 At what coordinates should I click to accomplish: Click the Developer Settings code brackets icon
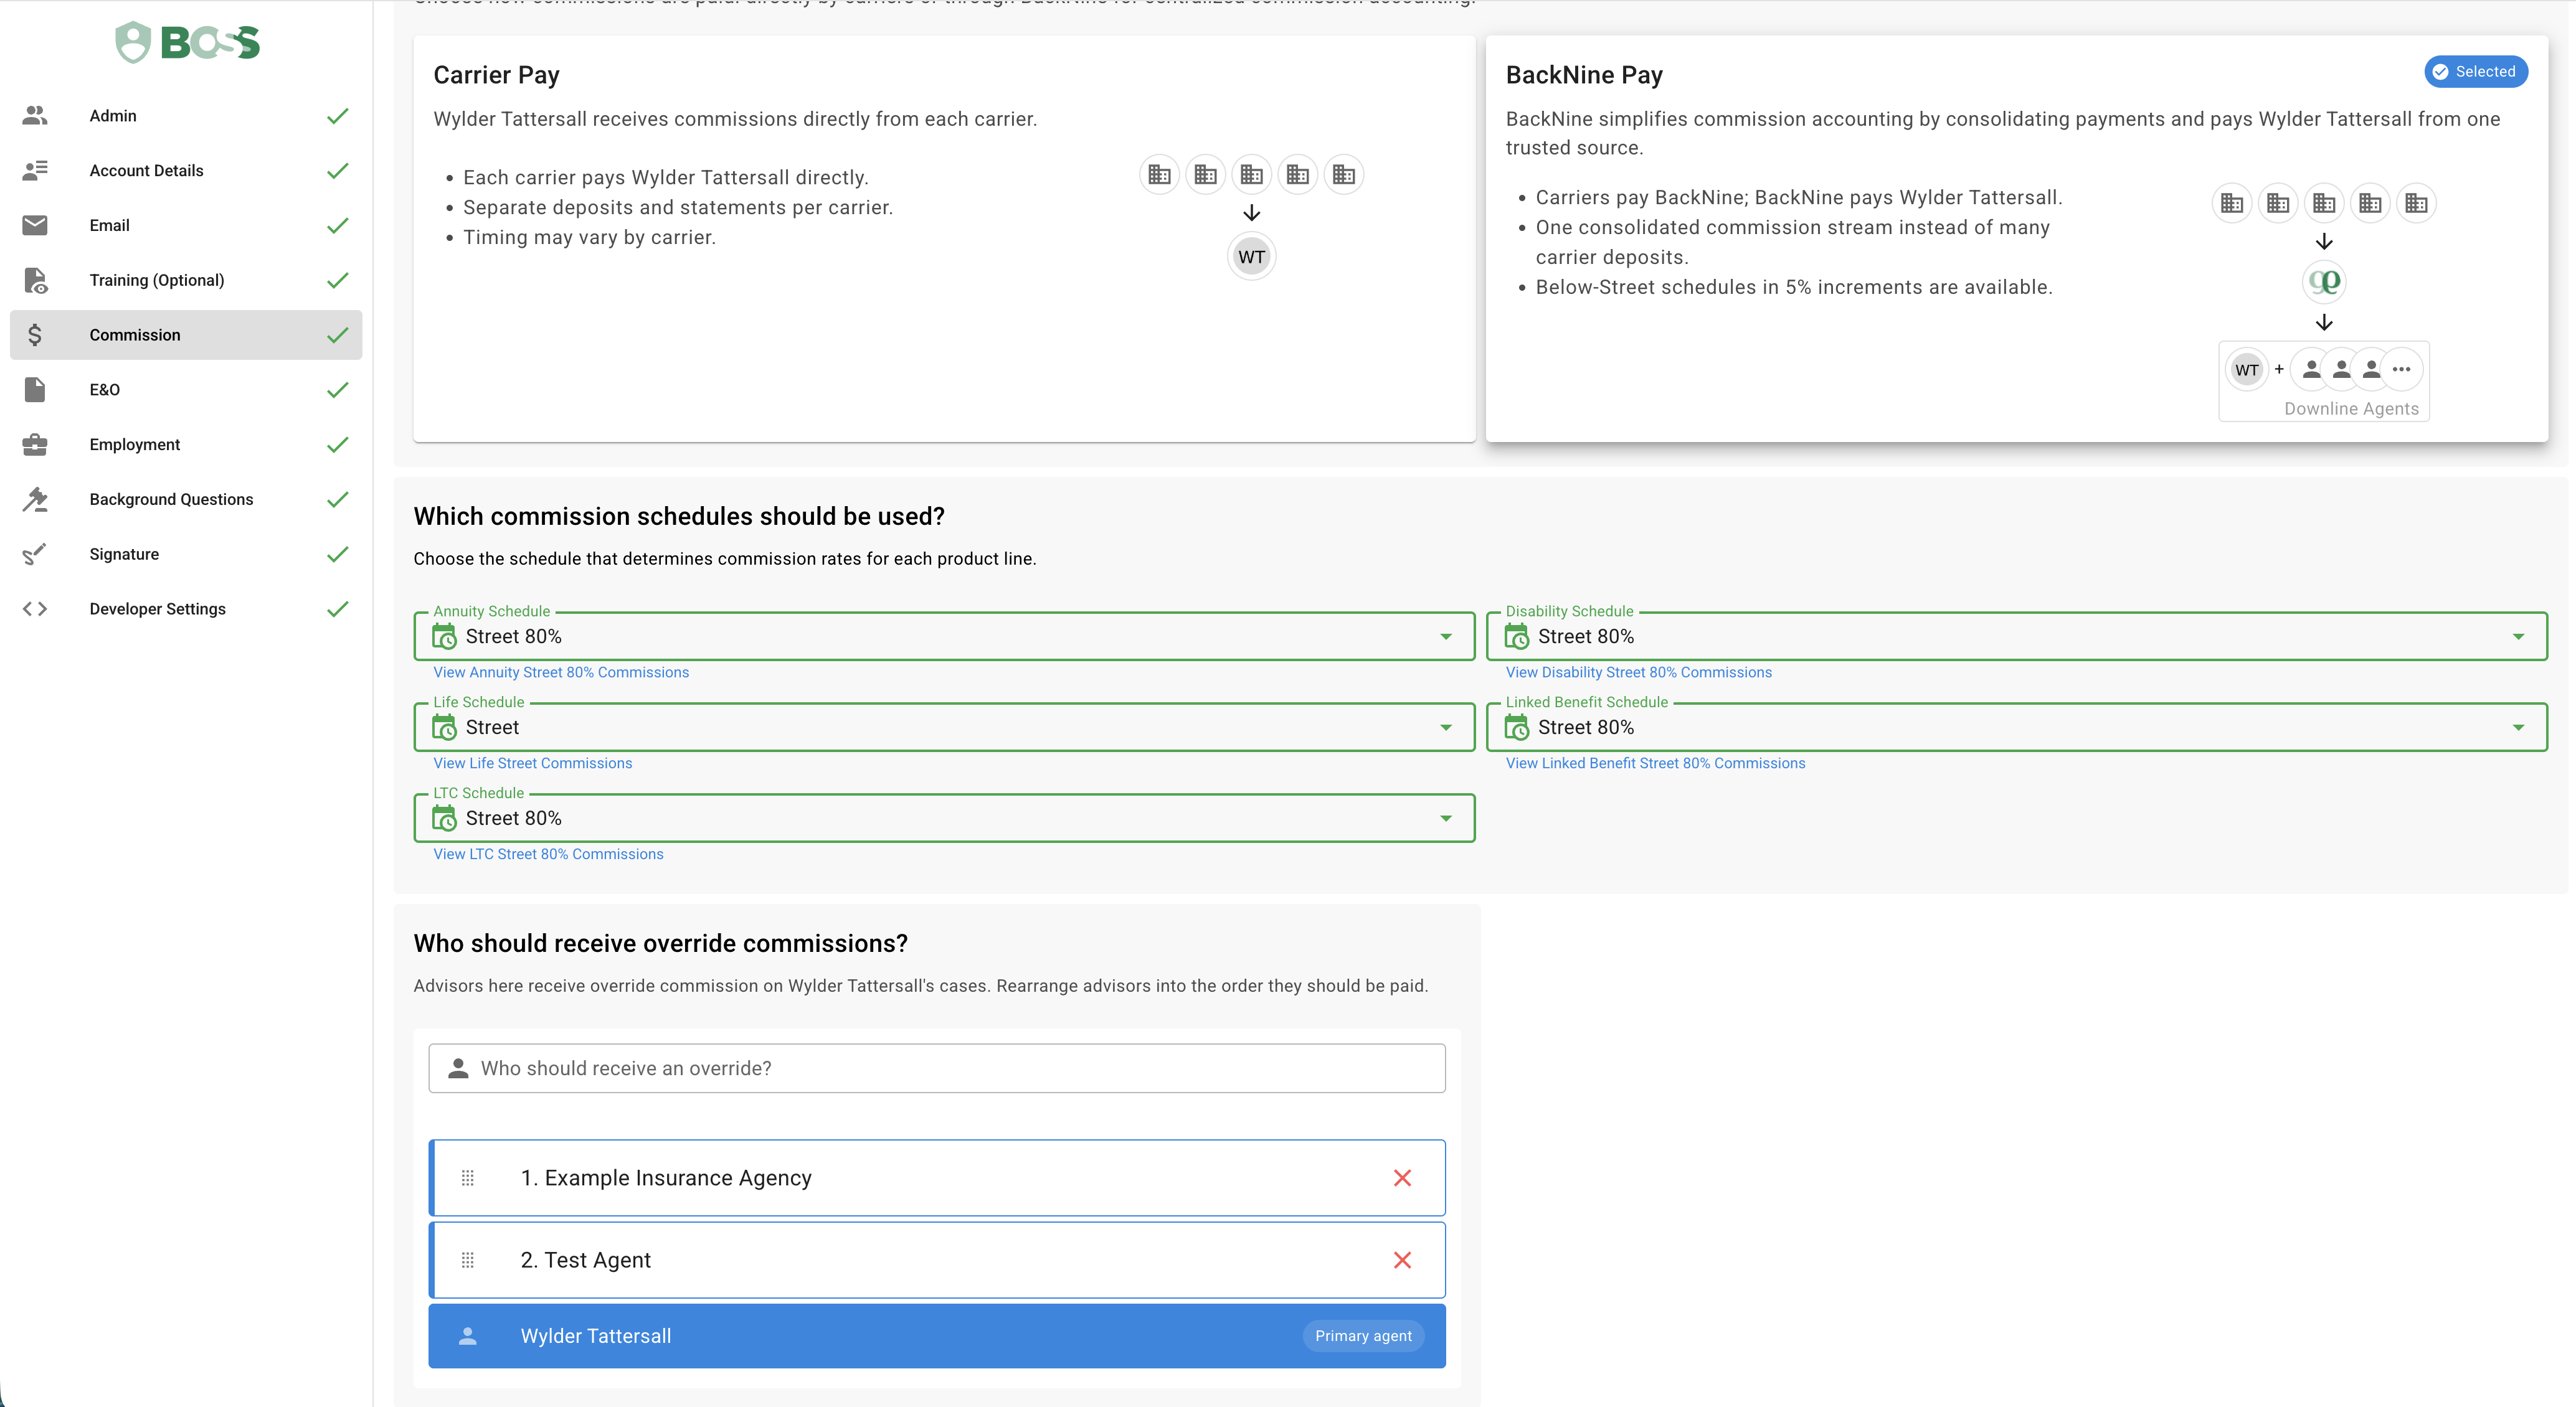point(35,609)
